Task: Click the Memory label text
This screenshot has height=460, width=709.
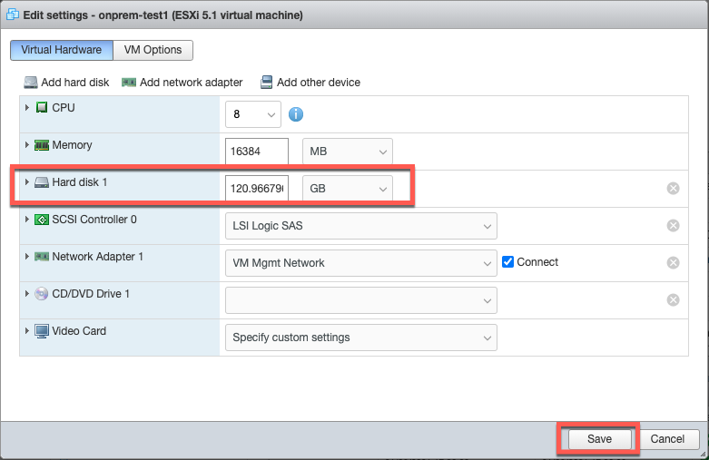Action: (x=72, y=145)
